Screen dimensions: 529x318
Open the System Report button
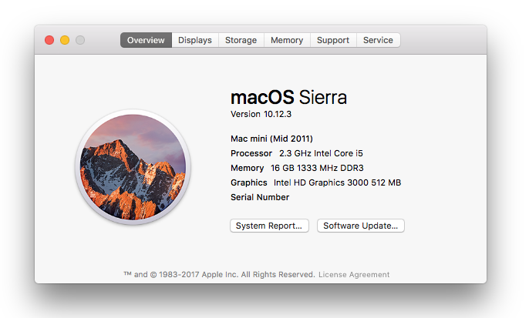click(269, 226)
